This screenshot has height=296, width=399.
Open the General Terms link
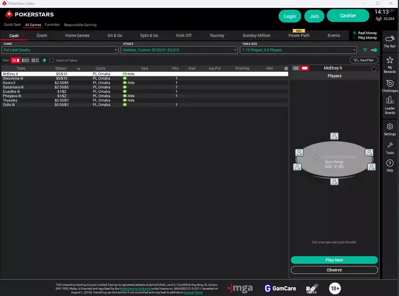pos(193,293)
